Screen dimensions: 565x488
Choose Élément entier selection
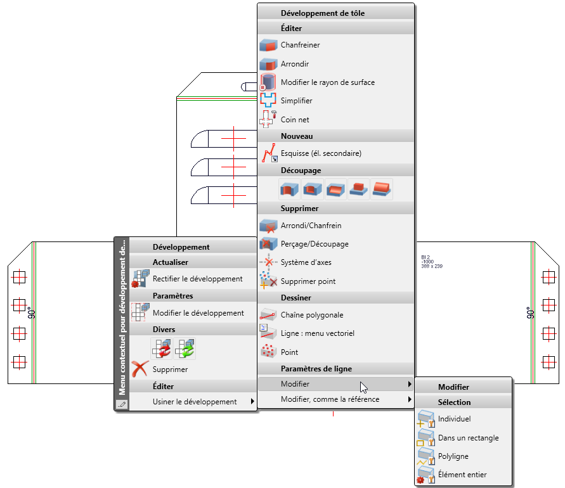point(464,474)
